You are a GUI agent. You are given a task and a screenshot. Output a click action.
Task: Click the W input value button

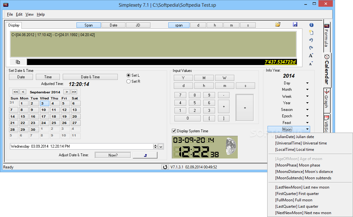[x=224, y=78]
